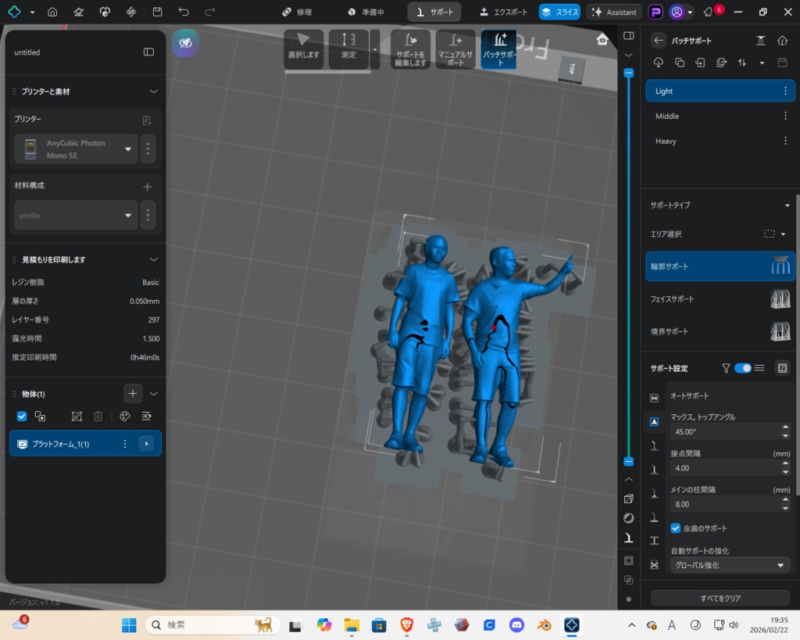This screenshot has height=640, width=800.
Task: Open the グローバル強化 dropdown
Action: point(730,565)
